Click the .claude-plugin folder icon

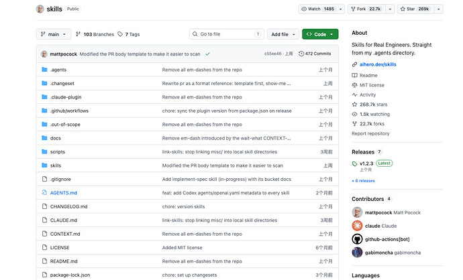pyautogui.click(x=44, y=97)
